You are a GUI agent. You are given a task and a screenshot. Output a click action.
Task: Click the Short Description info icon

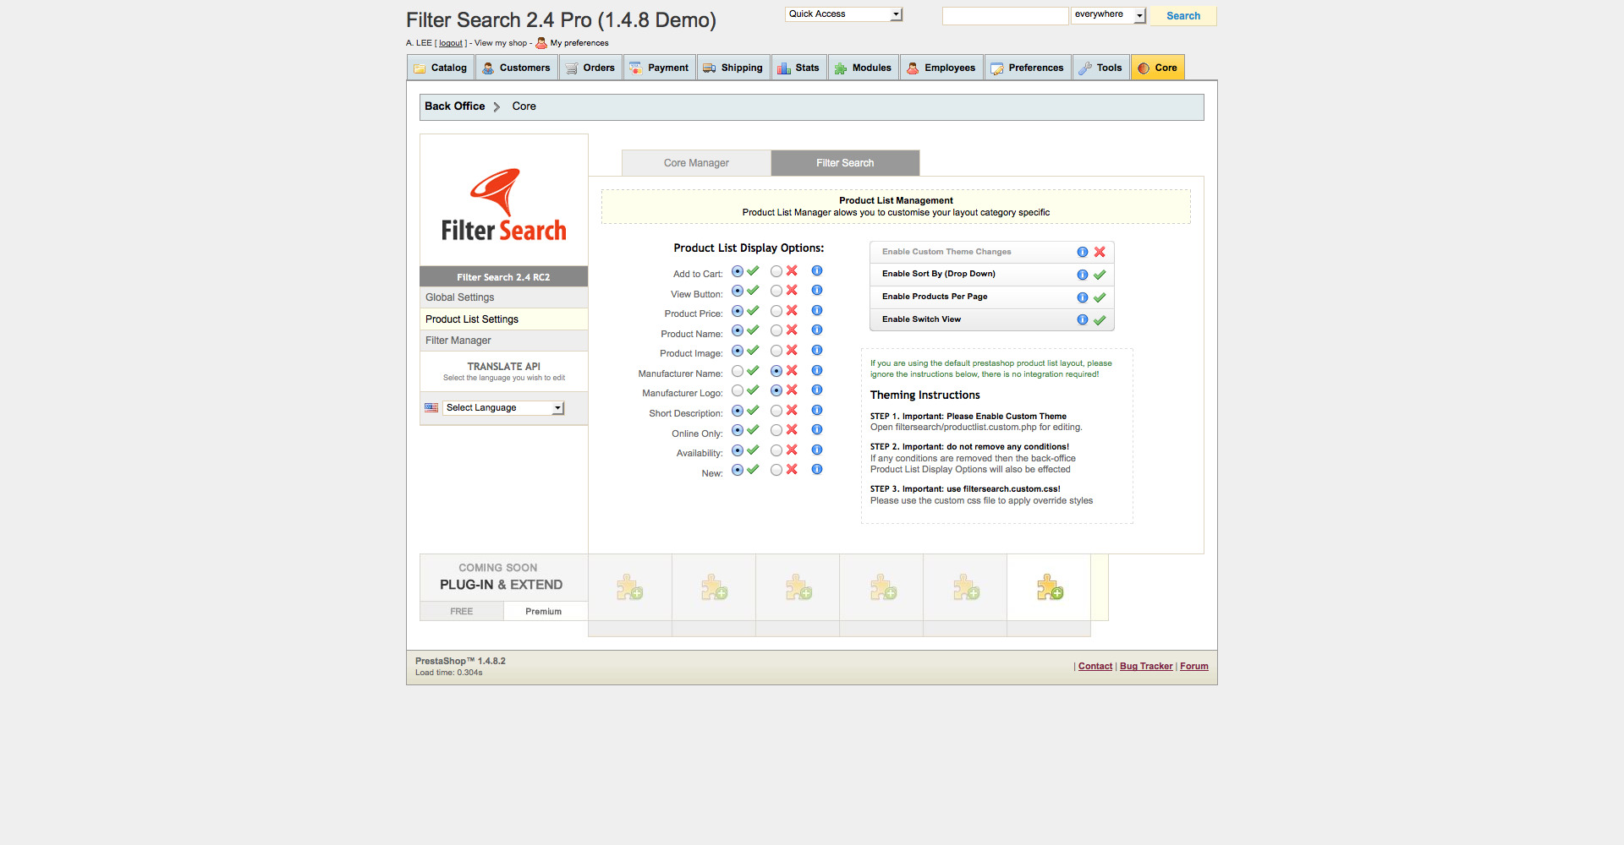coord(817,411)
